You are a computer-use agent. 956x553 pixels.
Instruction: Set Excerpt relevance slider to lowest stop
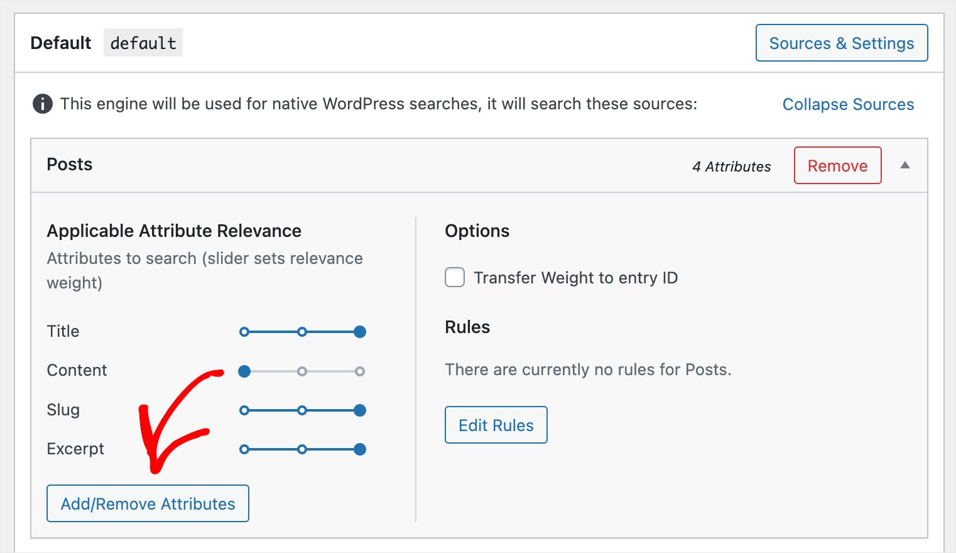coord(244,449)
